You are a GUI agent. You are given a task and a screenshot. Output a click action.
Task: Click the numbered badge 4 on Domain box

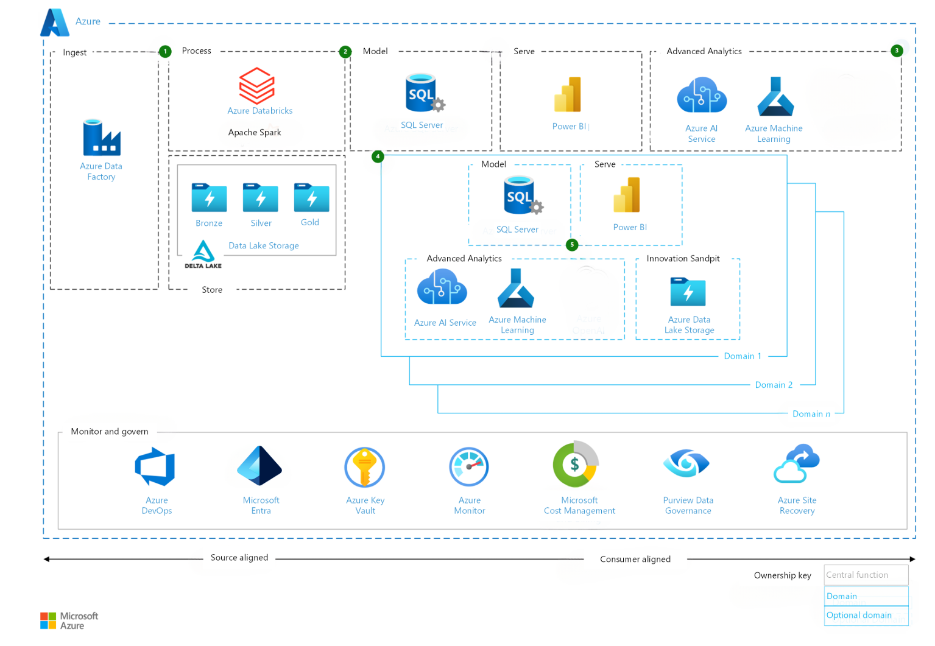pyautogui.click(x=378, y=156)
